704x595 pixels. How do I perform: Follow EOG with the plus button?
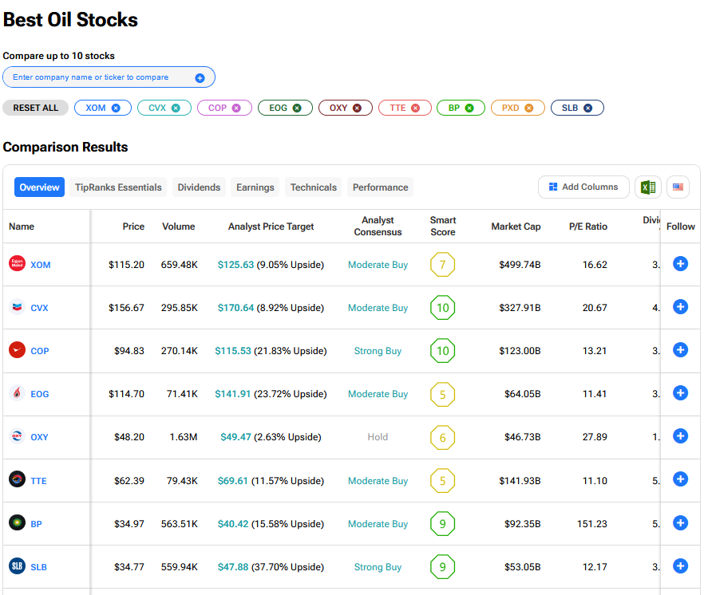[x=680, y=393]
